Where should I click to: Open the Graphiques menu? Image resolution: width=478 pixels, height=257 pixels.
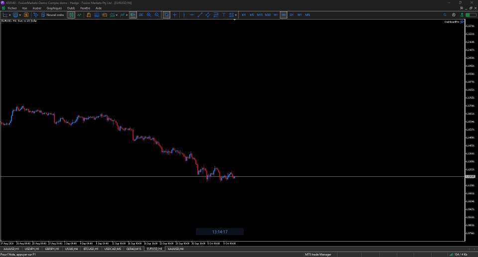(54, 8)
